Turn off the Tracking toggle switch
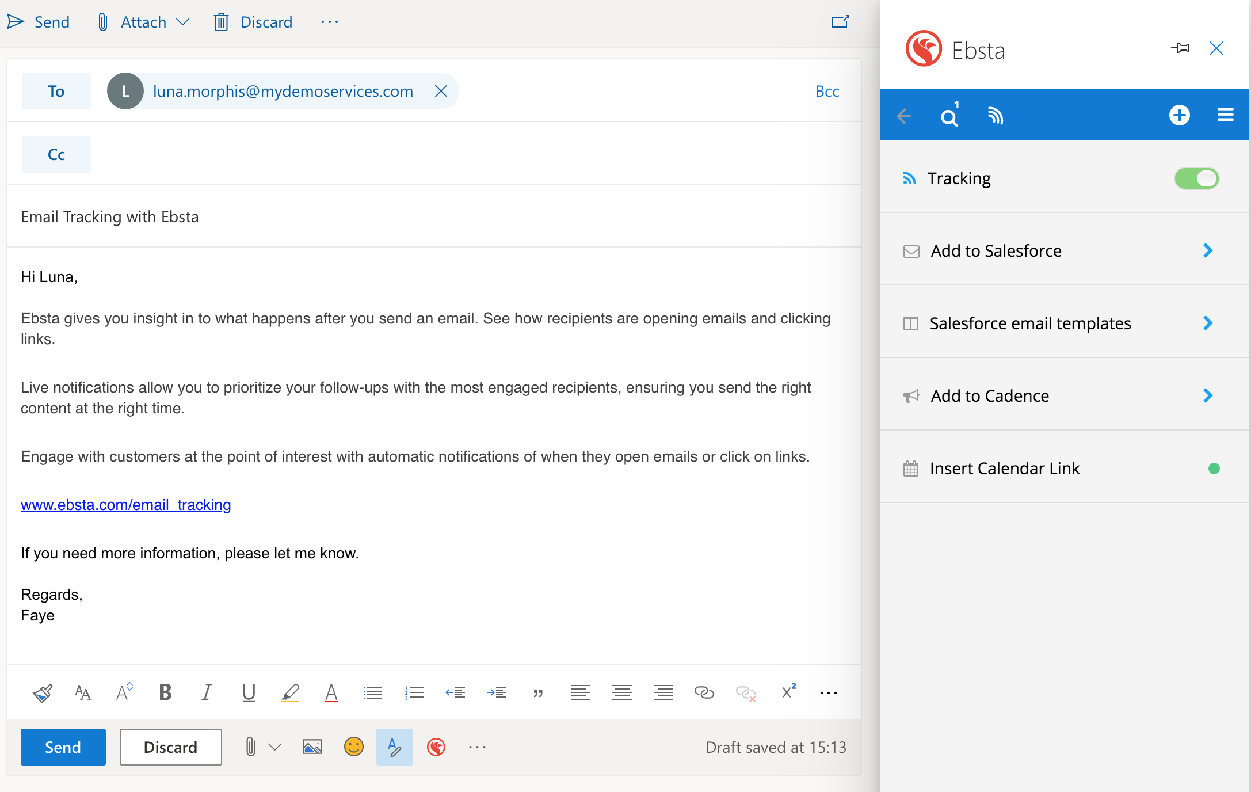Image resolution: width=1251 pixels, height=792 pixels. pos(1196,178)
